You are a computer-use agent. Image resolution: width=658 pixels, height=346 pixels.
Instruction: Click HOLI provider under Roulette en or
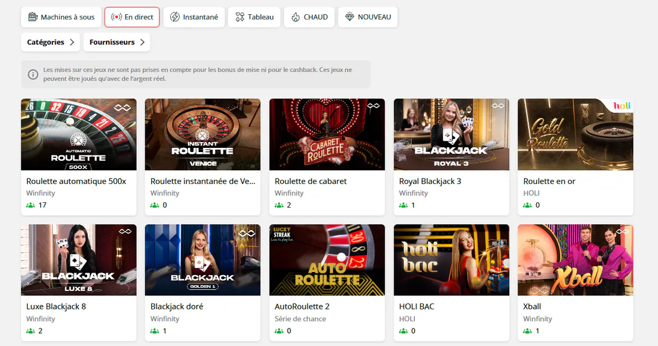pos(531,193)
